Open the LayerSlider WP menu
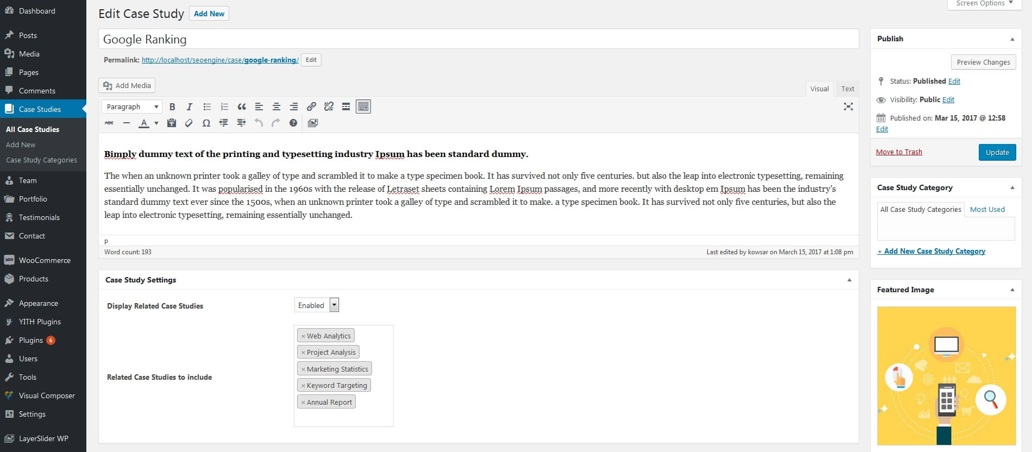 43,438
